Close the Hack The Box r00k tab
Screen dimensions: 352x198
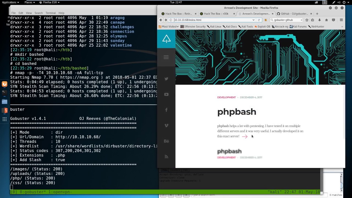pyautogui.click(x=234, y=13)
